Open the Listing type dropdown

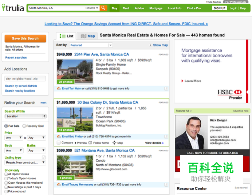point(25,162)
